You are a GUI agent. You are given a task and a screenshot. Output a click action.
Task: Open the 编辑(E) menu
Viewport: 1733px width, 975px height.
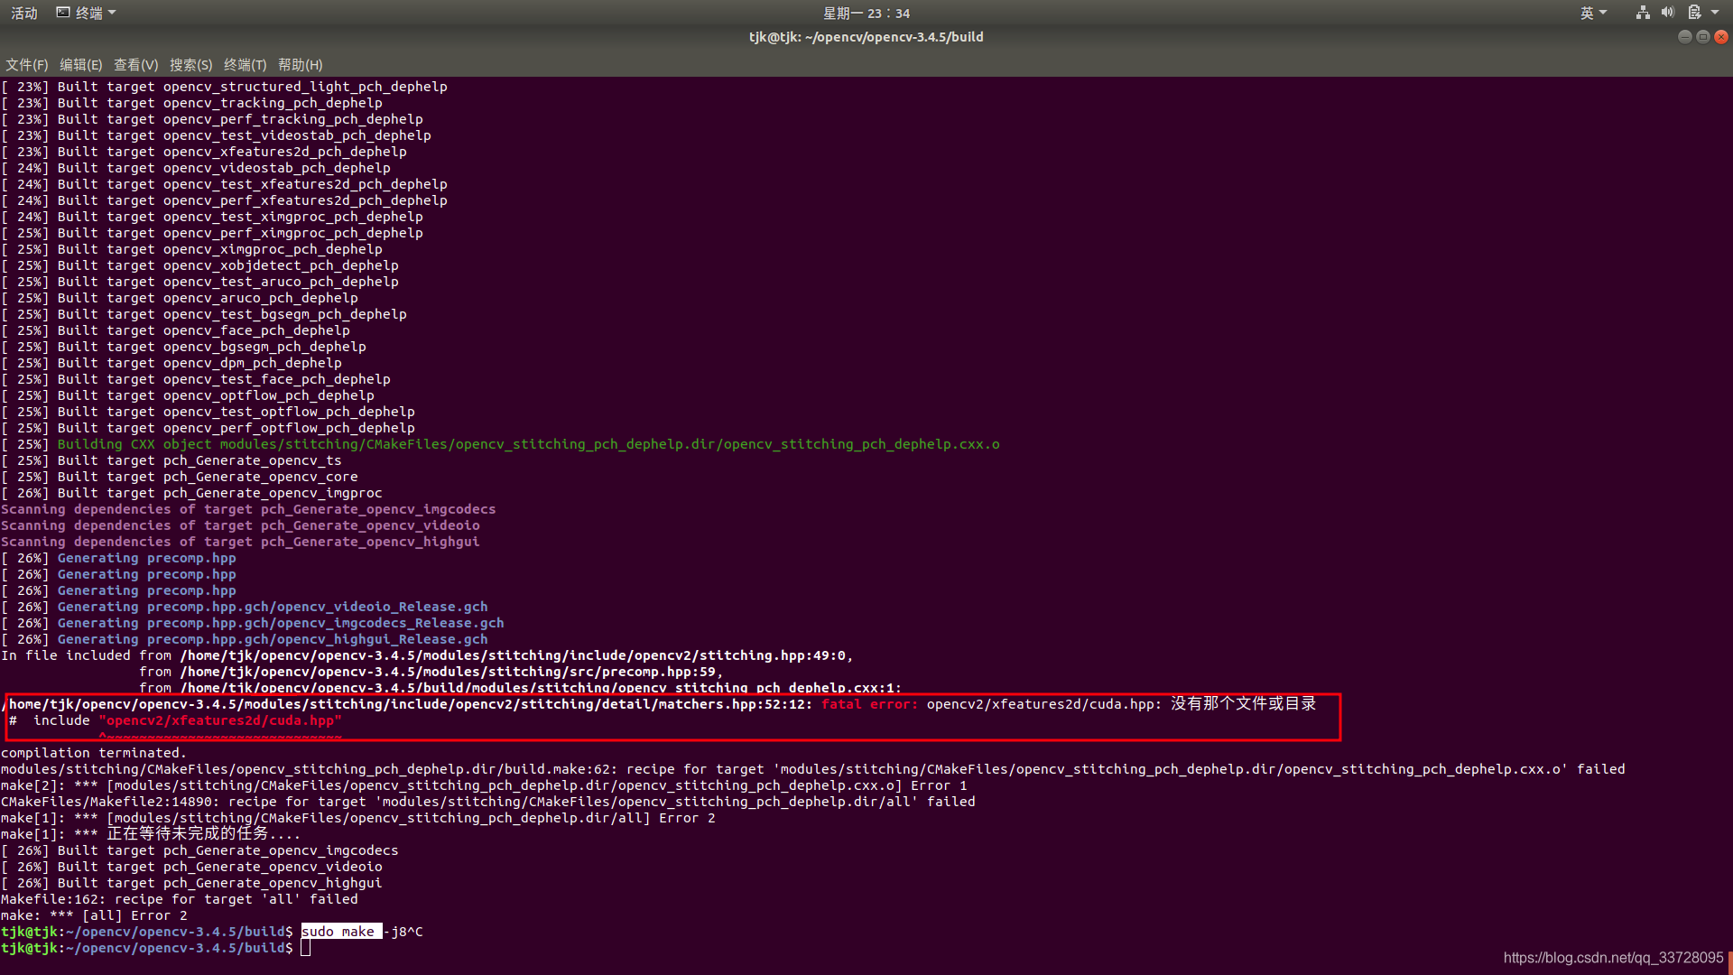click(80, 65)
